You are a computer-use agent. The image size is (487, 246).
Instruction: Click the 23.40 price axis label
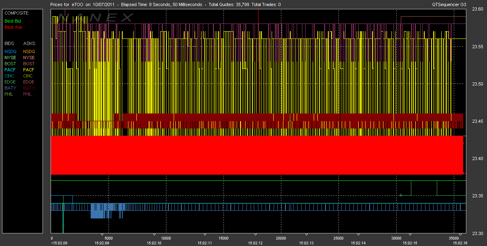click(478, 158)
